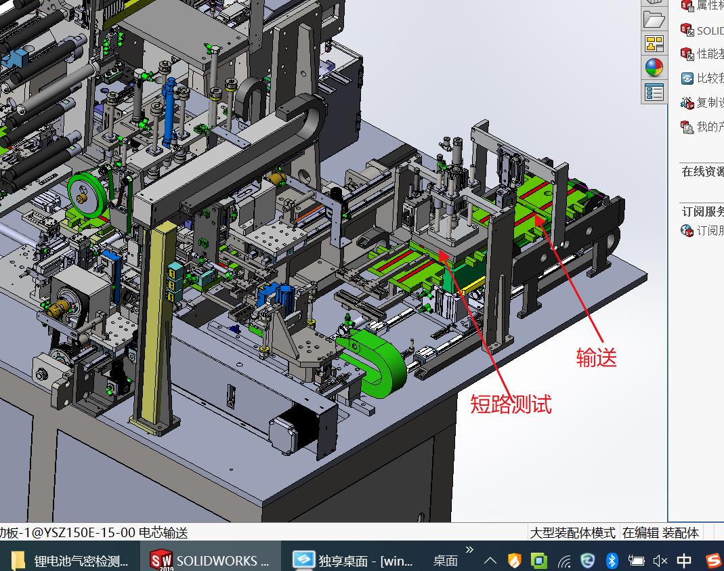Open the View Palette task pane tab
The height and width of the screenshot is (571, 724).
pyautogui.click(x=654, y=44)
